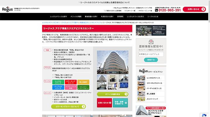
Task: Click the green レンタルオフィス service badge
Action: [58, 82]
